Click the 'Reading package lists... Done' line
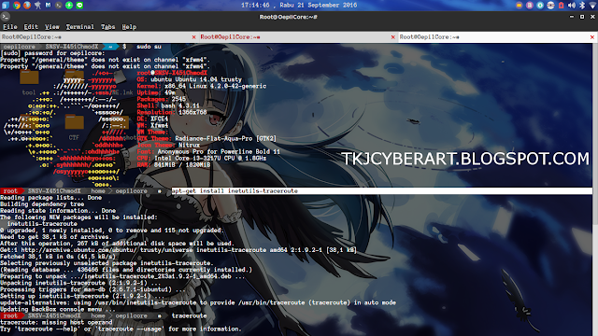 (51, 197)
